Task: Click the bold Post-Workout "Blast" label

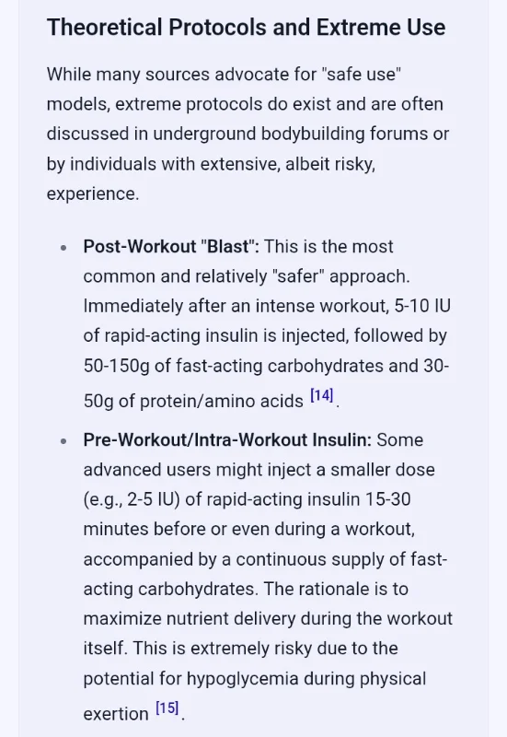Action: tap(171, 246)
